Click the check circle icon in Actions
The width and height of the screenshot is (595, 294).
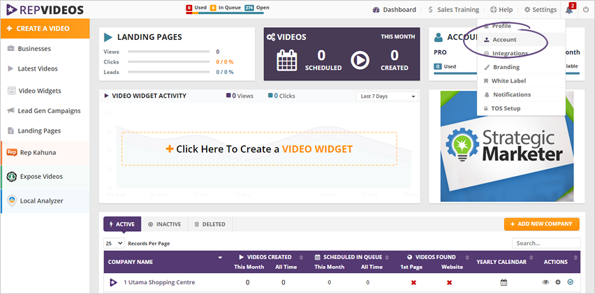571,282
